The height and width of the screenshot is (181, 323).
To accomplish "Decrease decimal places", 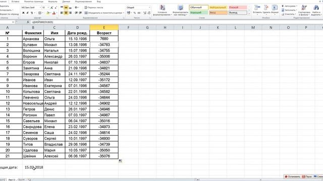I will [149, 13].
